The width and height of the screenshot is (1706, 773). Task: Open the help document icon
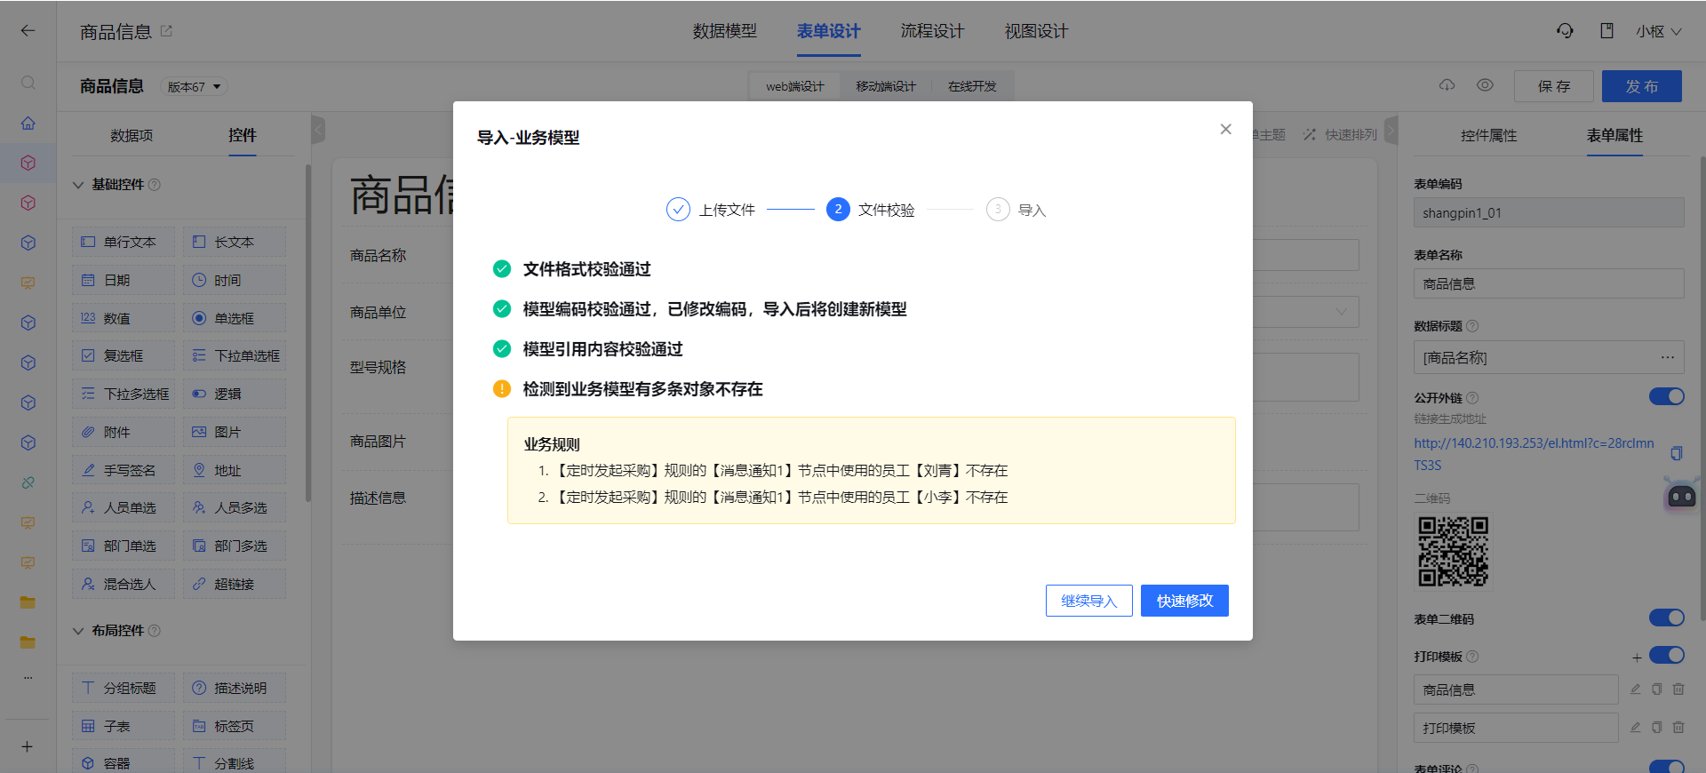coord(1606,31)
